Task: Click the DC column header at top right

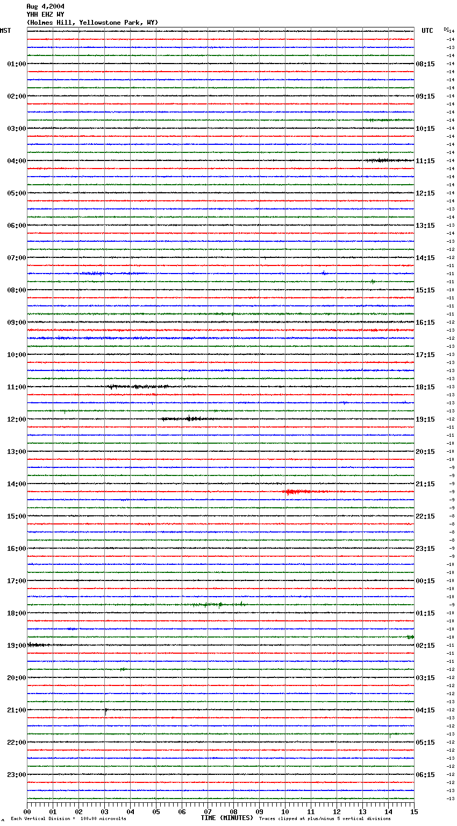Action: pyautogui.click(x=446, y=29)
